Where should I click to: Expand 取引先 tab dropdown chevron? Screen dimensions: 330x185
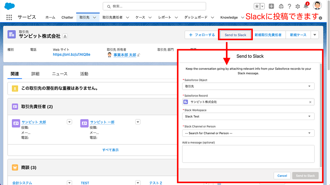(x=94, y=17)
